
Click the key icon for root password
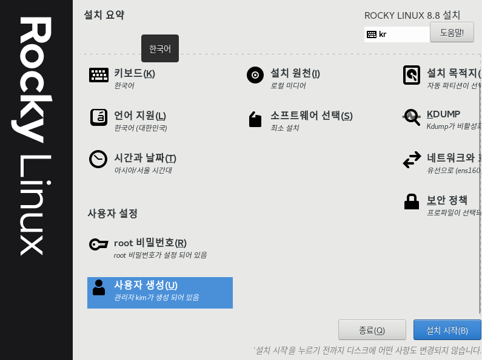click(x=99, y=244)
